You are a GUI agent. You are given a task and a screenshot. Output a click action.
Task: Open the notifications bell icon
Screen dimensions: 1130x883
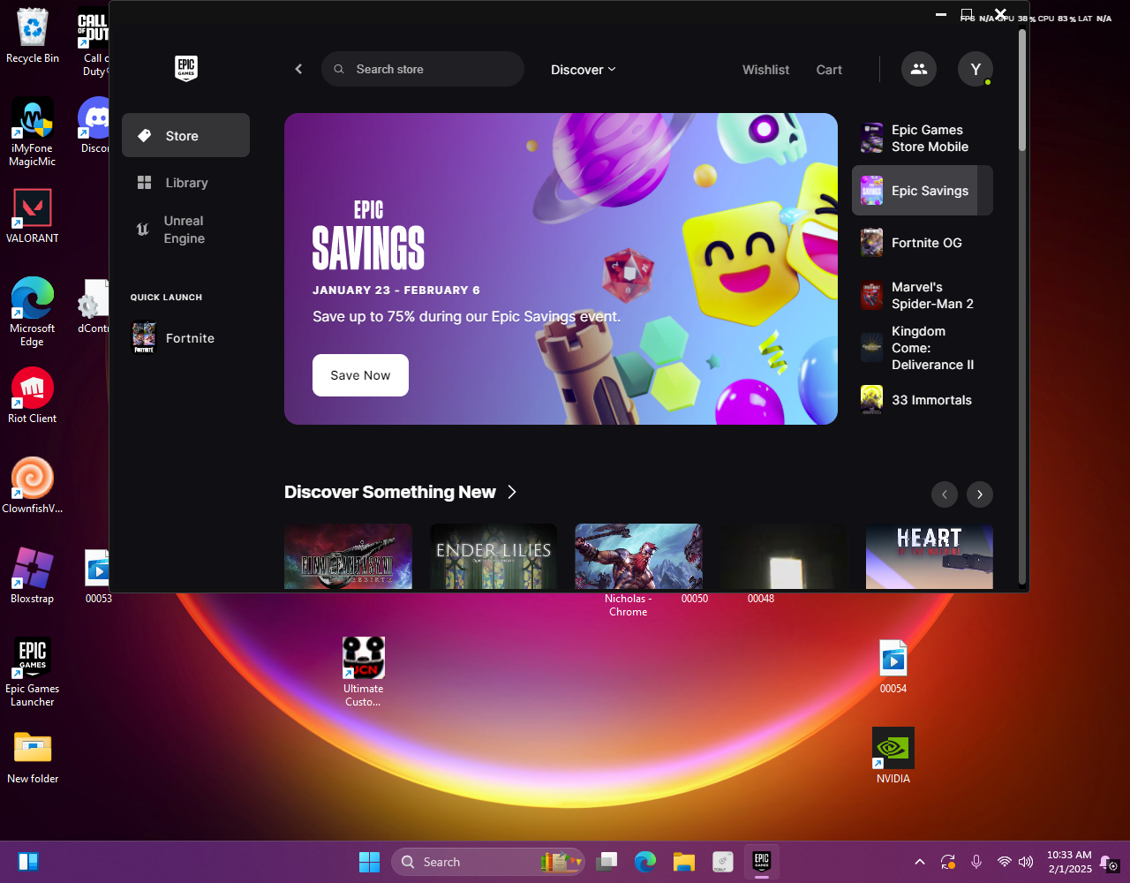click(1110, 863)
